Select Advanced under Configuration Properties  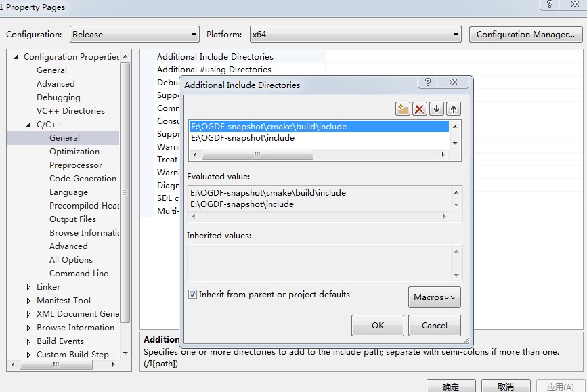tap(56, 84)
